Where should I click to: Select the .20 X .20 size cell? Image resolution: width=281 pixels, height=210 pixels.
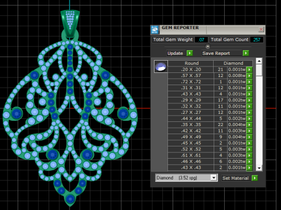[x=191, y=69]
